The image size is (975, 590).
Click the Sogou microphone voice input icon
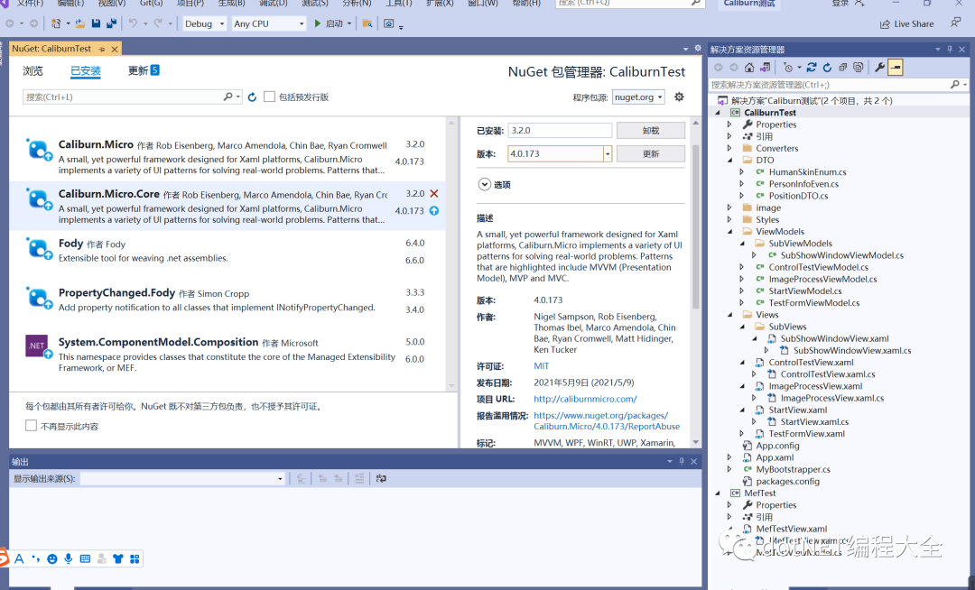(69, 559)
